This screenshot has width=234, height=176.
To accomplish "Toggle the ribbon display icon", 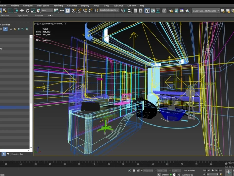I will [x=147, y=11].
